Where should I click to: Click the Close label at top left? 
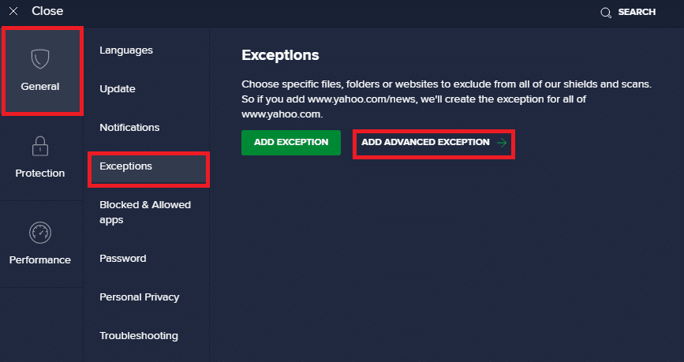point(47,12)
